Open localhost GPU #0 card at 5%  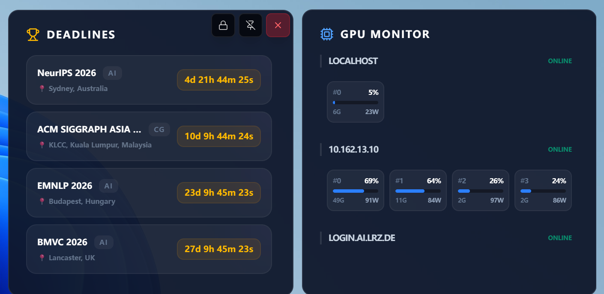(356, 102)
